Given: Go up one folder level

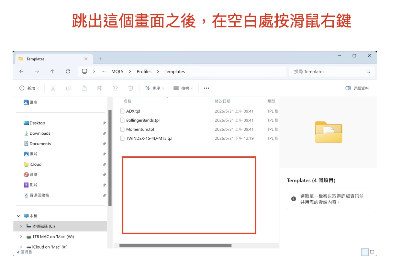Looking at the screenshot, I should tap(52, 71).
